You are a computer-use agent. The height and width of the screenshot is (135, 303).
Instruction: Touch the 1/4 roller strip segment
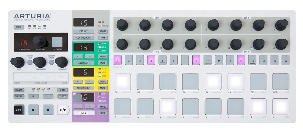point(21,78)
